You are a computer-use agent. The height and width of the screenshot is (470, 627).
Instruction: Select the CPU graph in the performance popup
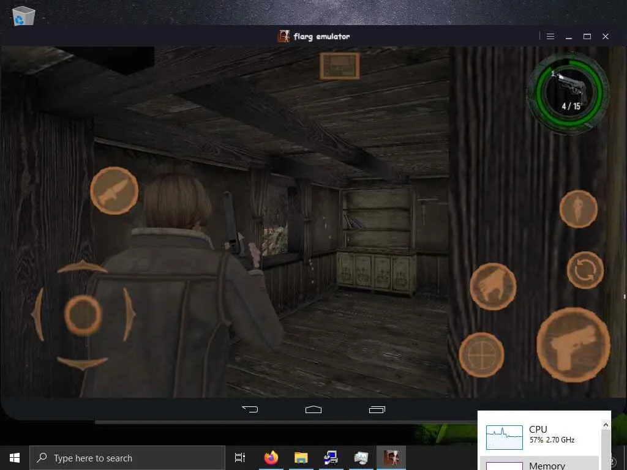click(x=505, y=438)
